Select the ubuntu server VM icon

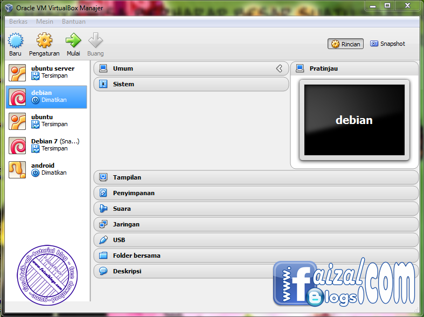(x=17, y=73)
